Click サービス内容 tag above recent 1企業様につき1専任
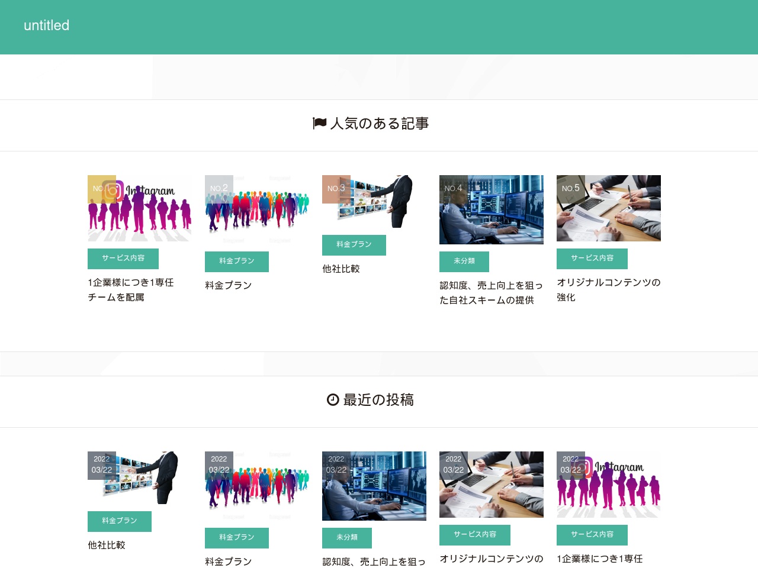This screenshot has height=568, width=758. tap(592, 535)
